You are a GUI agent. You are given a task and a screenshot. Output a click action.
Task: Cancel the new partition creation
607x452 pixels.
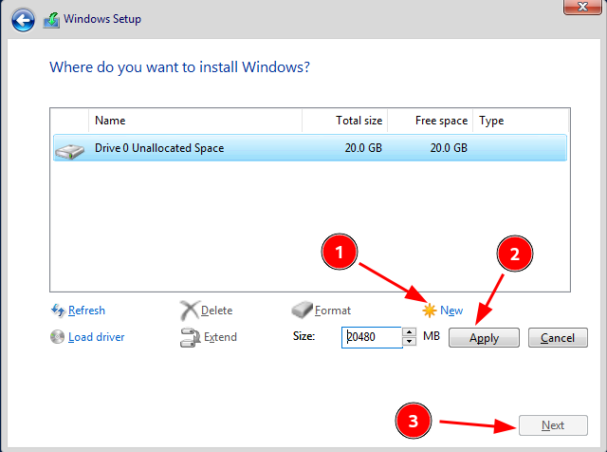[x=558, y=338]
